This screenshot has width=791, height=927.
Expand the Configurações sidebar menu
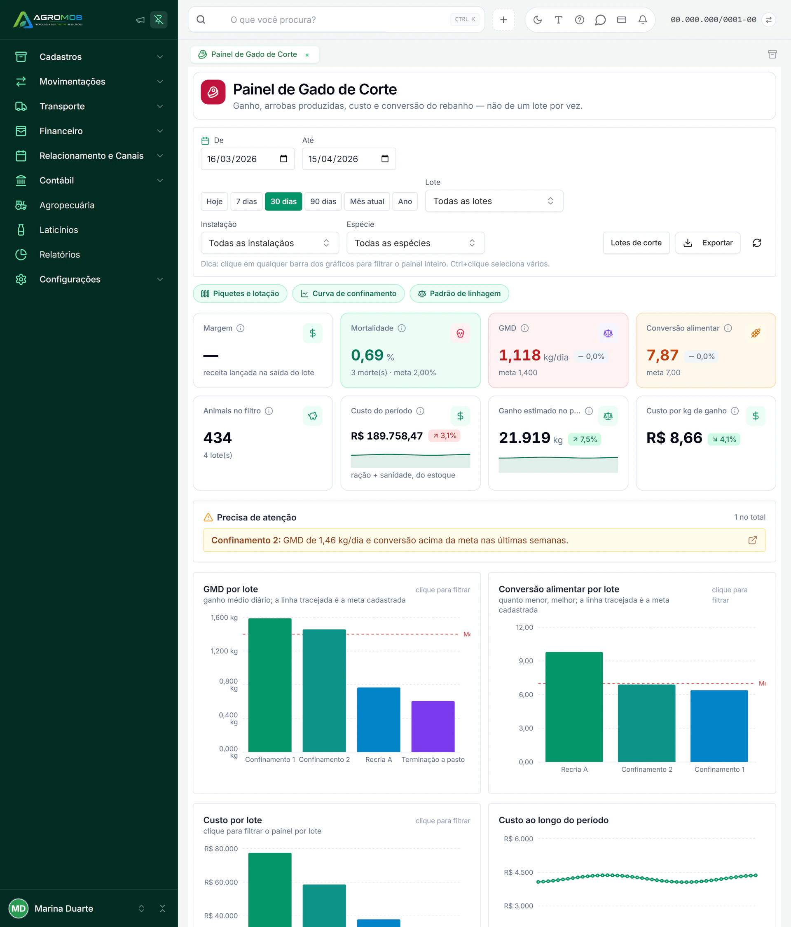point(89,279)
